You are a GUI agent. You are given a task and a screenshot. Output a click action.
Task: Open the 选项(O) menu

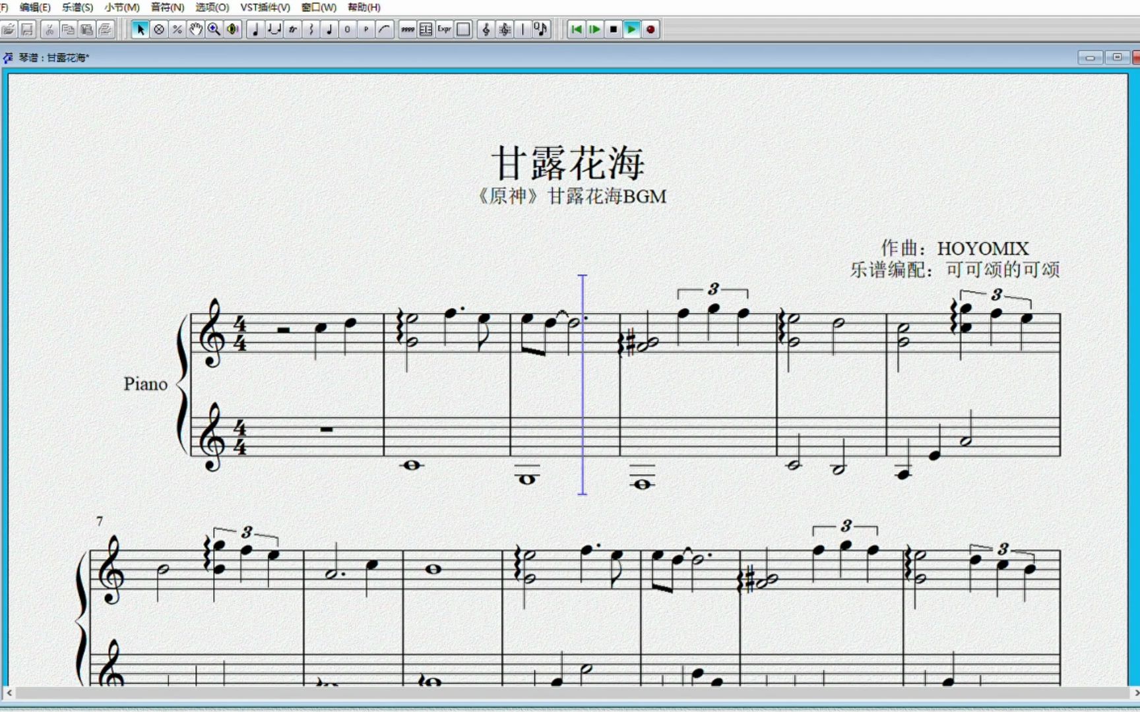pos(212,7)
